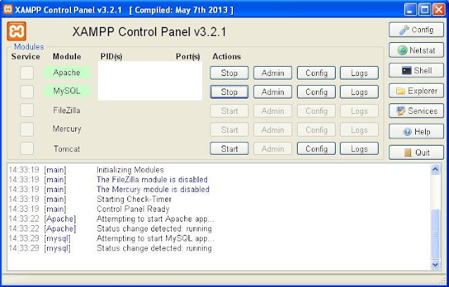Click the Mercury module label

(67, 129)
